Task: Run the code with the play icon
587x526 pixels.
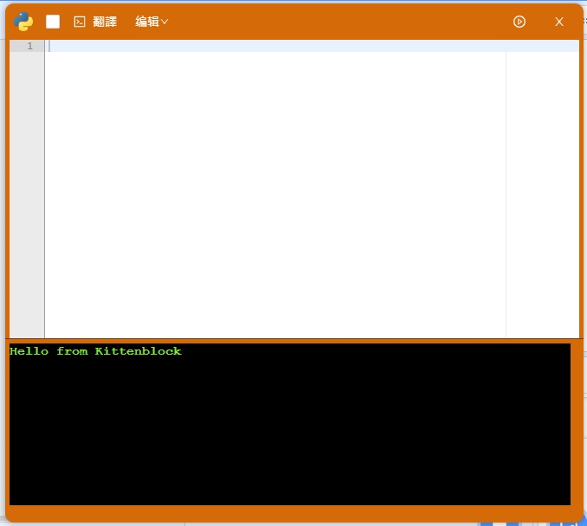Action: click(x=519, y=22)
